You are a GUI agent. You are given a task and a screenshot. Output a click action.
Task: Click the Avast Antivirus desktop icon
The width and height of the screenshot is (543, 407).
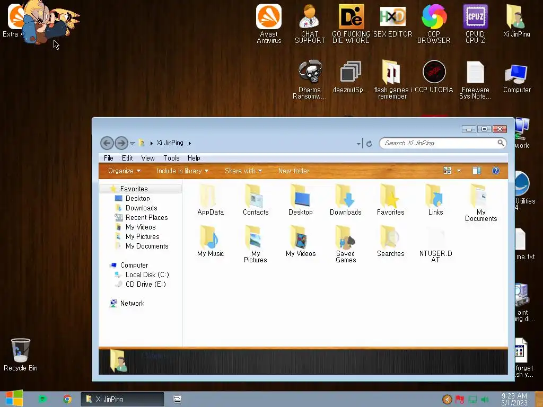tap(269, 23)
